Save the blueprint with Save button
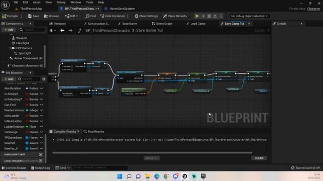The image size is (323, 181). (33, 16)
